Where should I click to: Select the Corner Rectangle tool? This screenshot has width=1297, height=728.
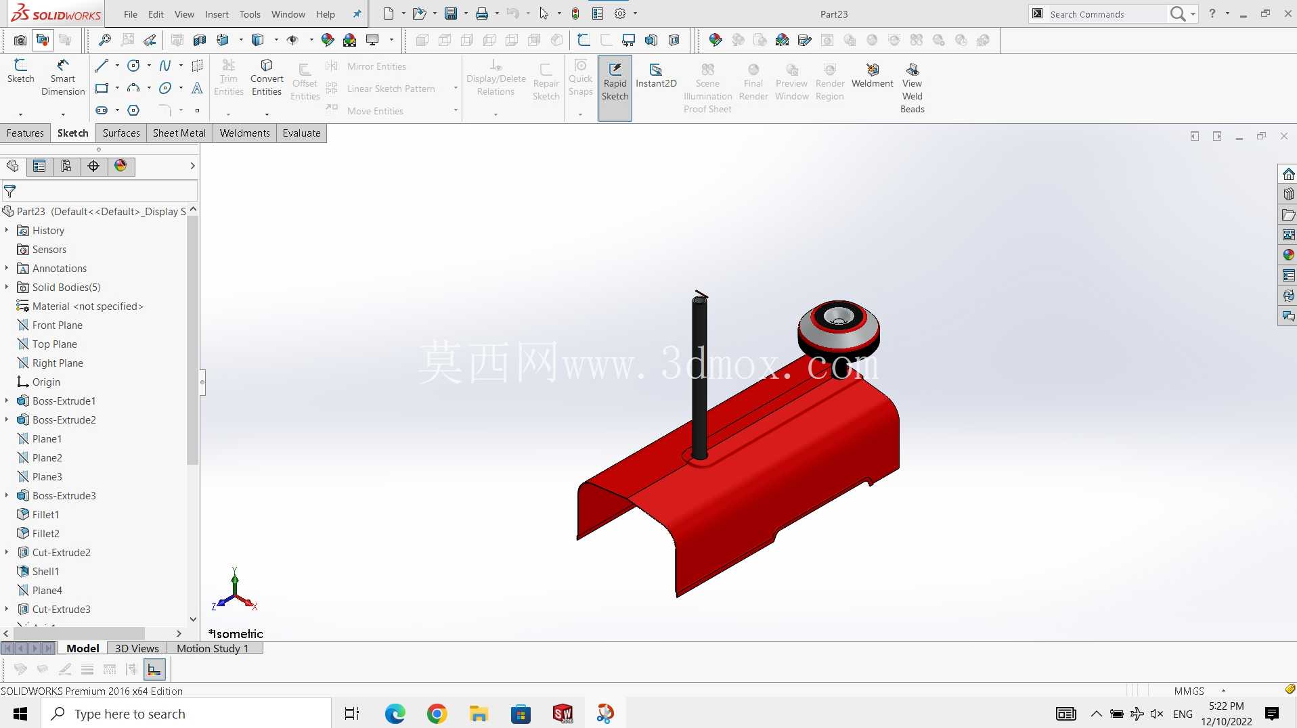pos(102,88)
